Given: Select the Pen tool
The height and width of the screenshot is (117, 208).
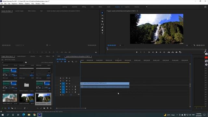Looking at the screenshot, I should pyautogui.click(x=102, y=27).
